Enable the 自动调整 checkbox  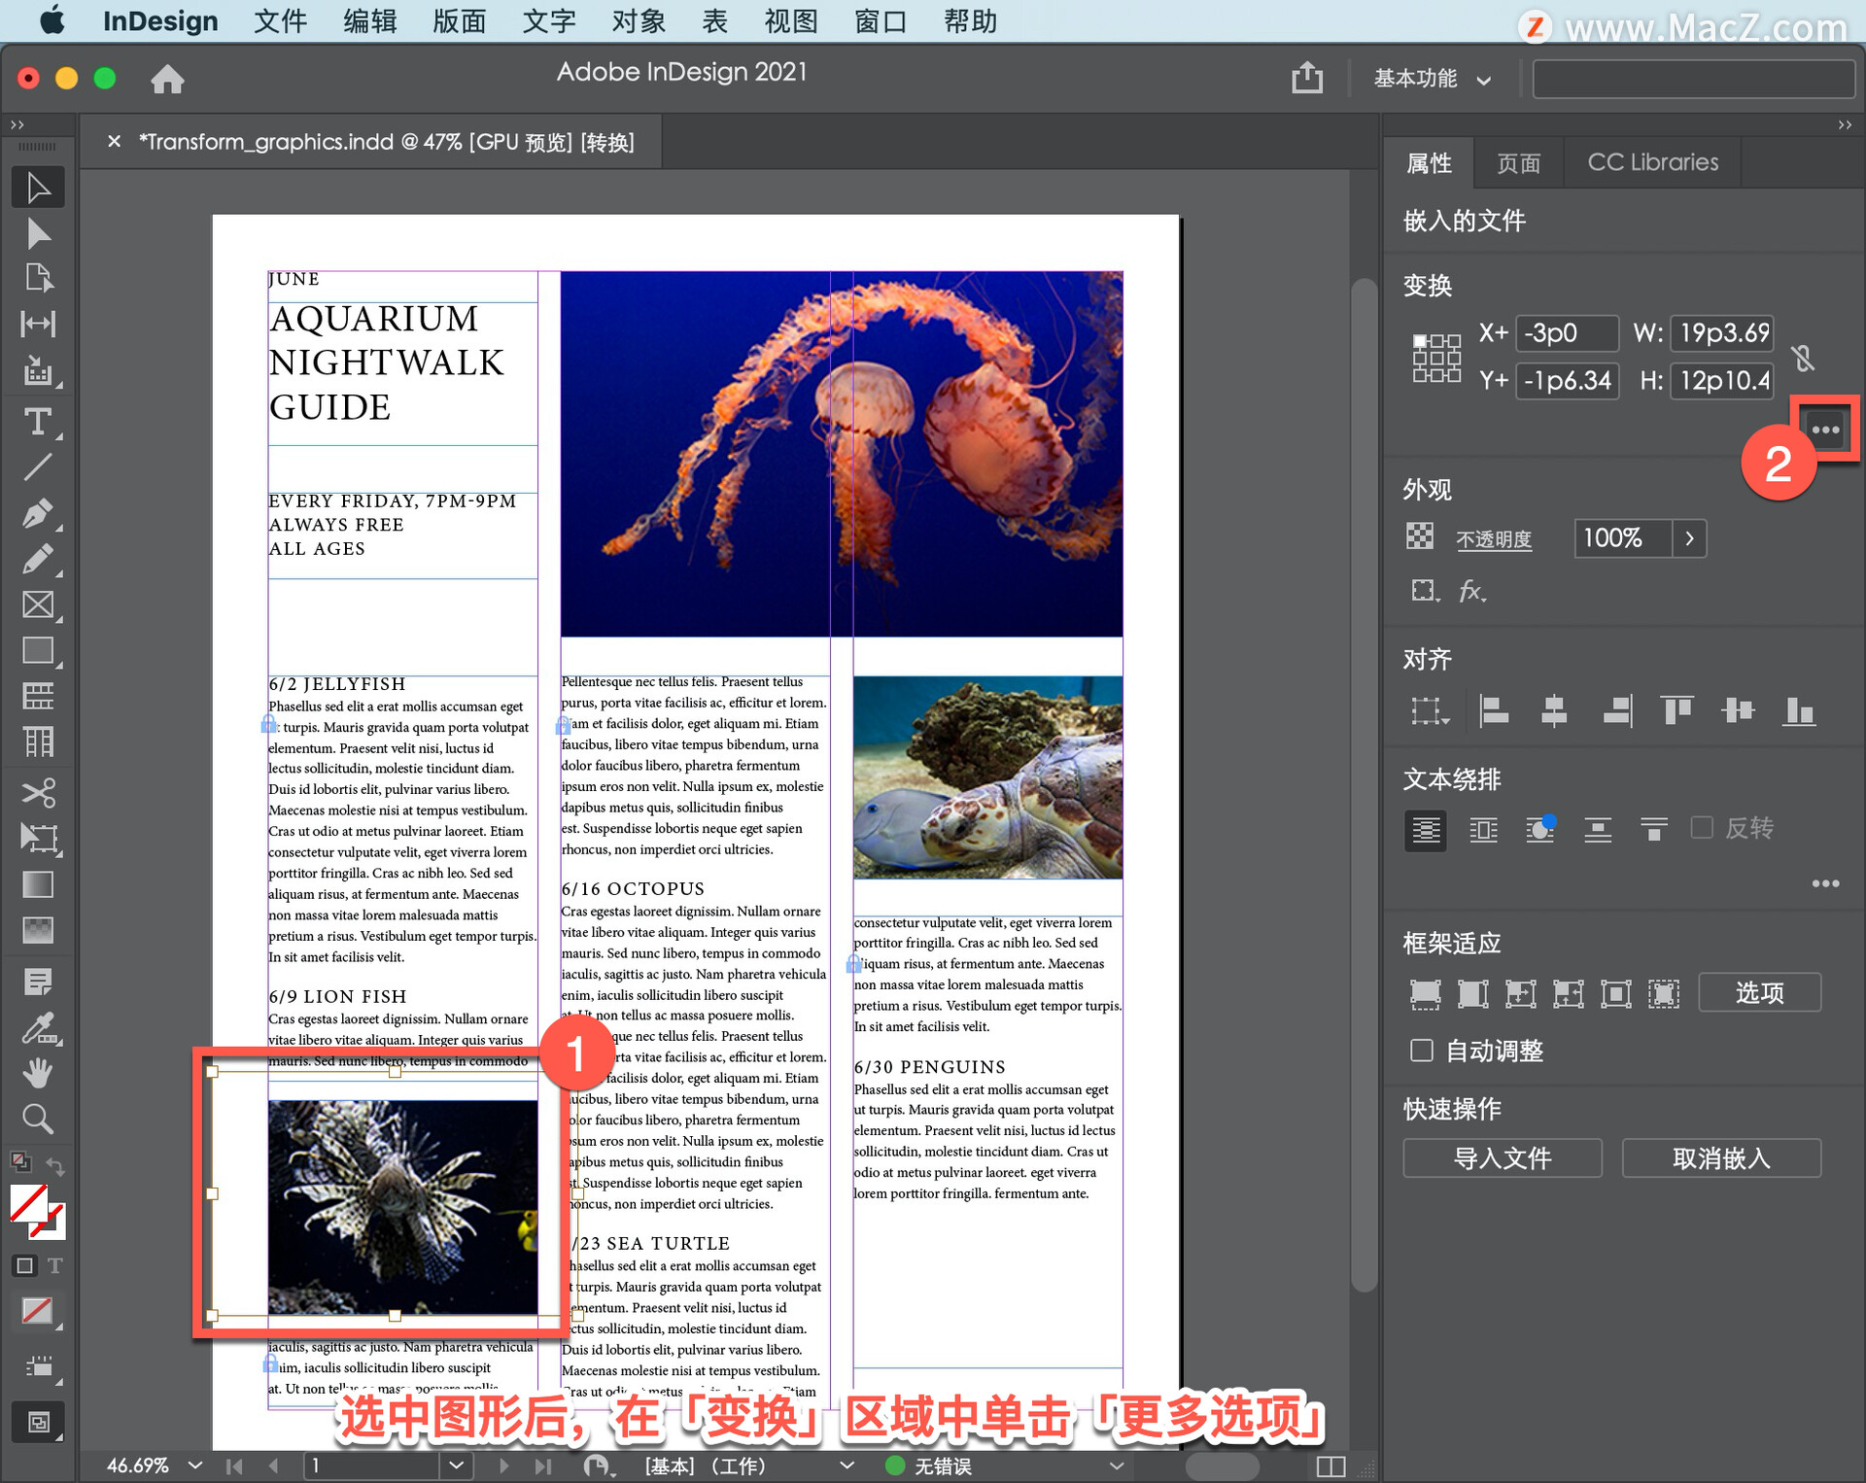tap(1421, 1051)
